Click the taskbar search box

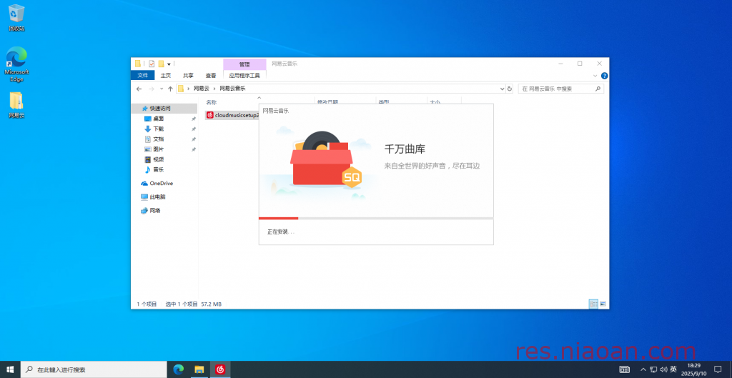pos(94,369)
